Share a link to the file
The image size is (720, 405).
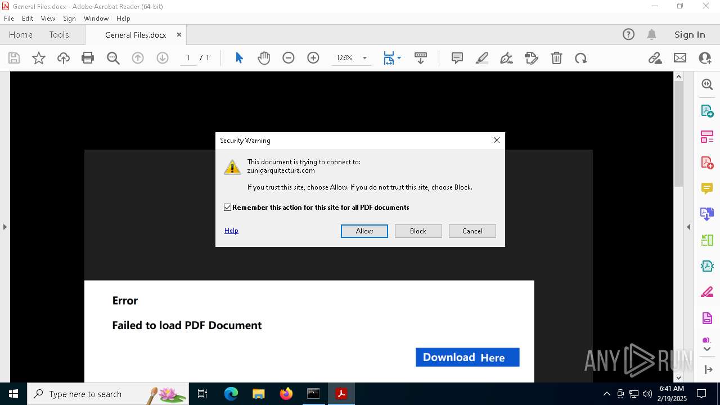(655, 58)
